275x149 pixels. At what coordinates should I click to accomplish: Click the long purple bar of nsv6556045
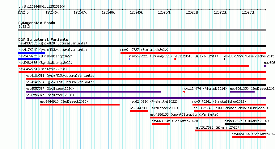[146, 98]
